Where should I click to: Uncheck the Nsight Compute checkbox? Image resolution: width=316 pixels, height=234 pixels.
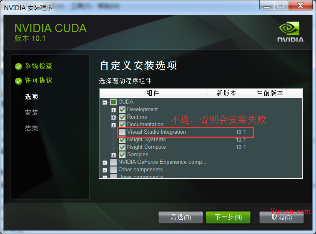(122, 147)
